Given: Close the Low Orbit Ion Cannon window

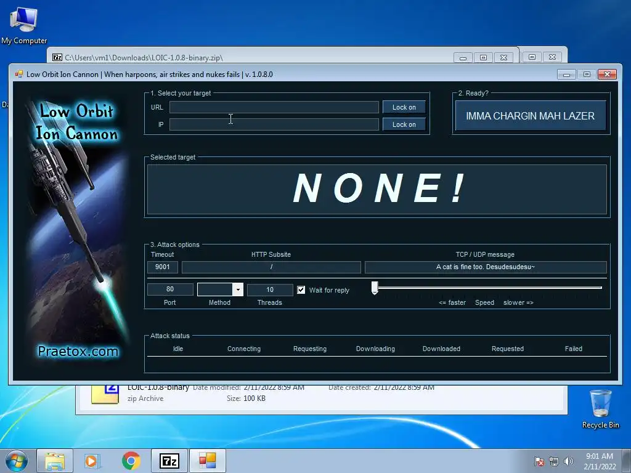Looking at the screenshot, I should (607, 75).
